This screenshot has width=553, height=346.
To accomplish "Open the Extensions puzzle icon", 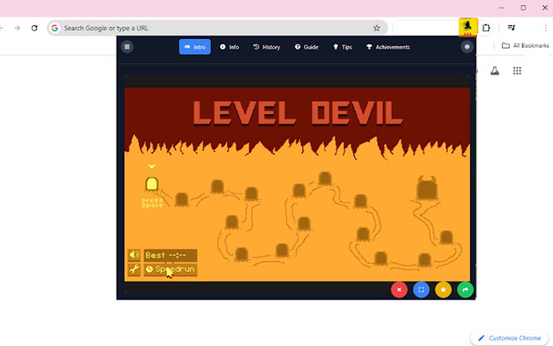I will point(486,27).
